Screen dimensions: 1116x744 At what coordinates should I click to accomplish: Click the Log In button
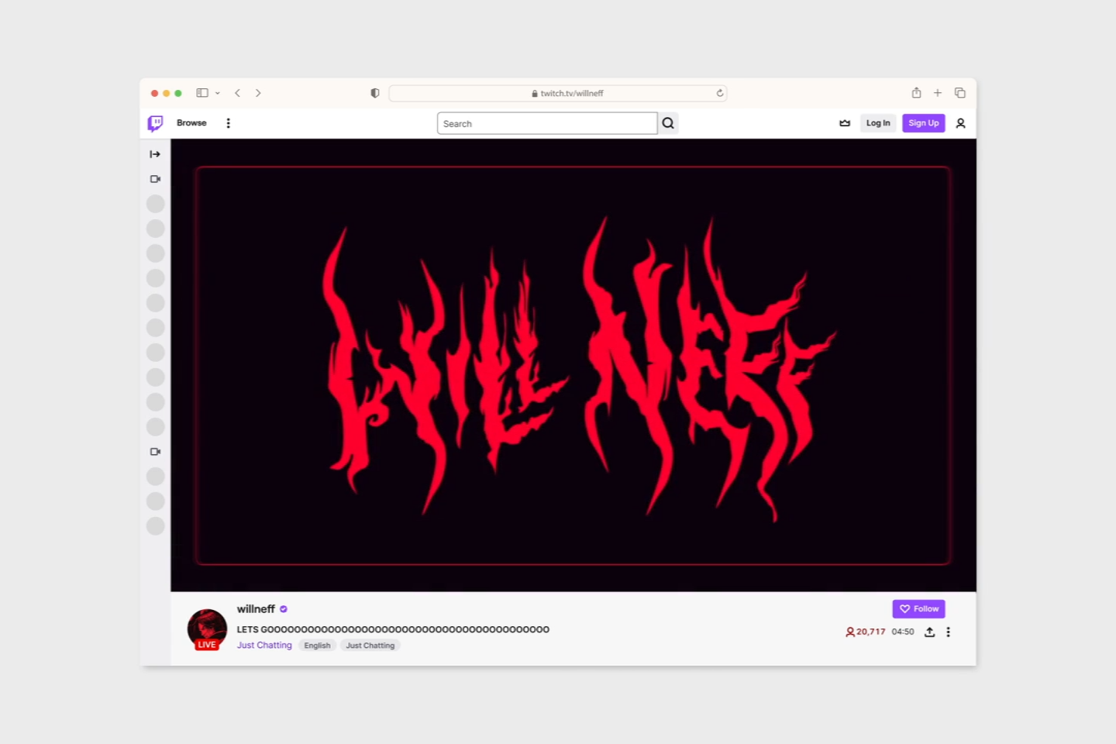tap(878, 123)
